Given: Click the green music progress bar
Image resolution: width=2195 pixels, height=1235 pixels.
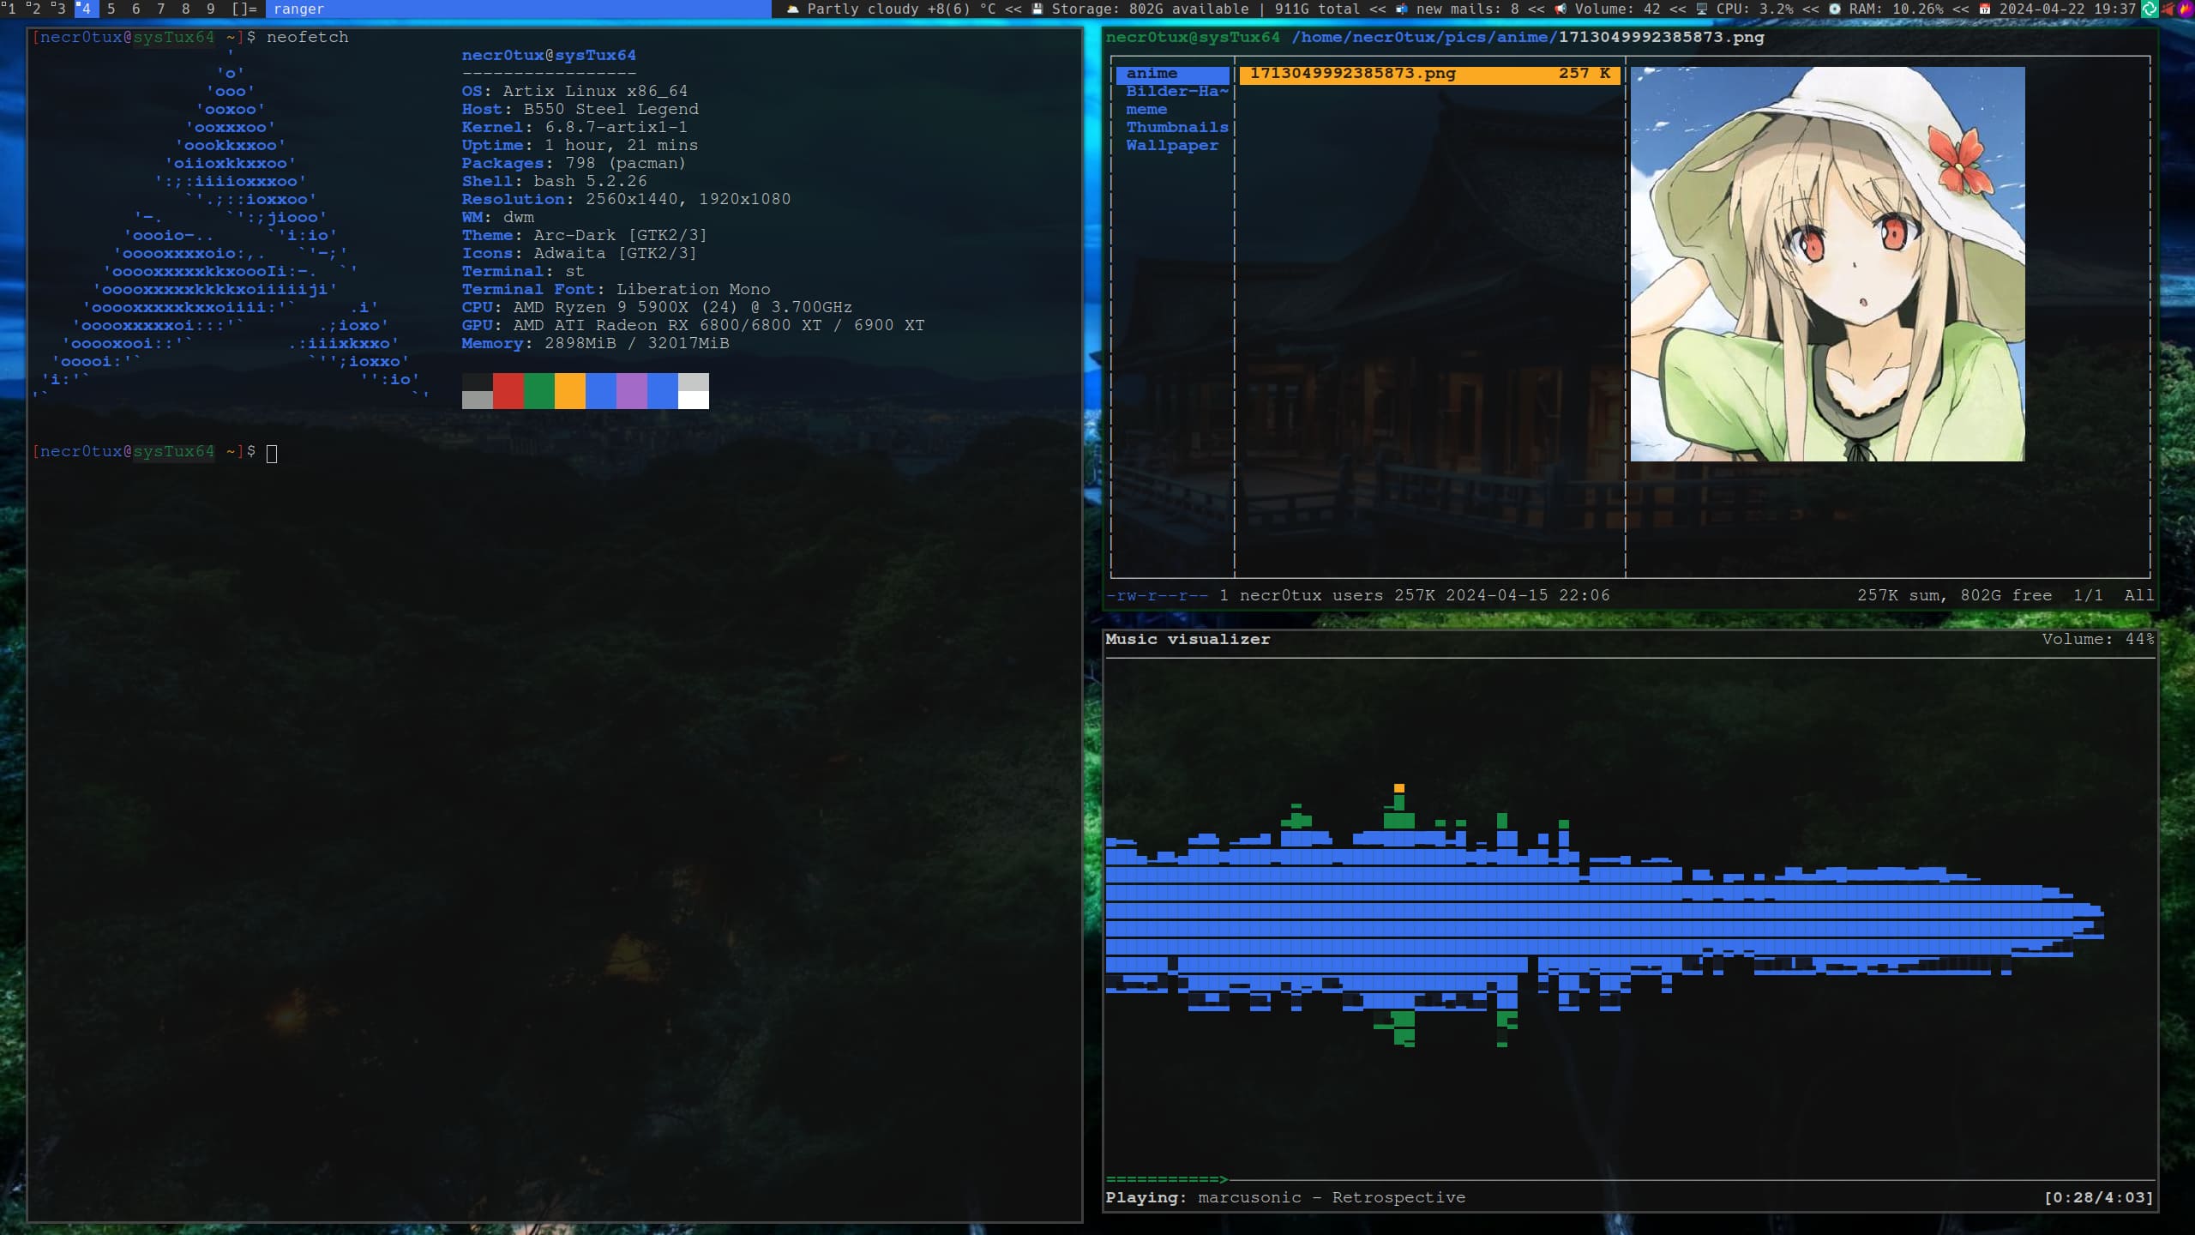Looking at the screenshot, I should coord(1166,1179).
